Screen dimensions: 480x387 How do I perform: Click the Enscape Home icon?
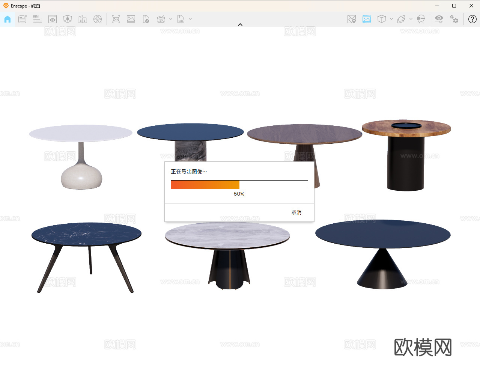point(8,19)
